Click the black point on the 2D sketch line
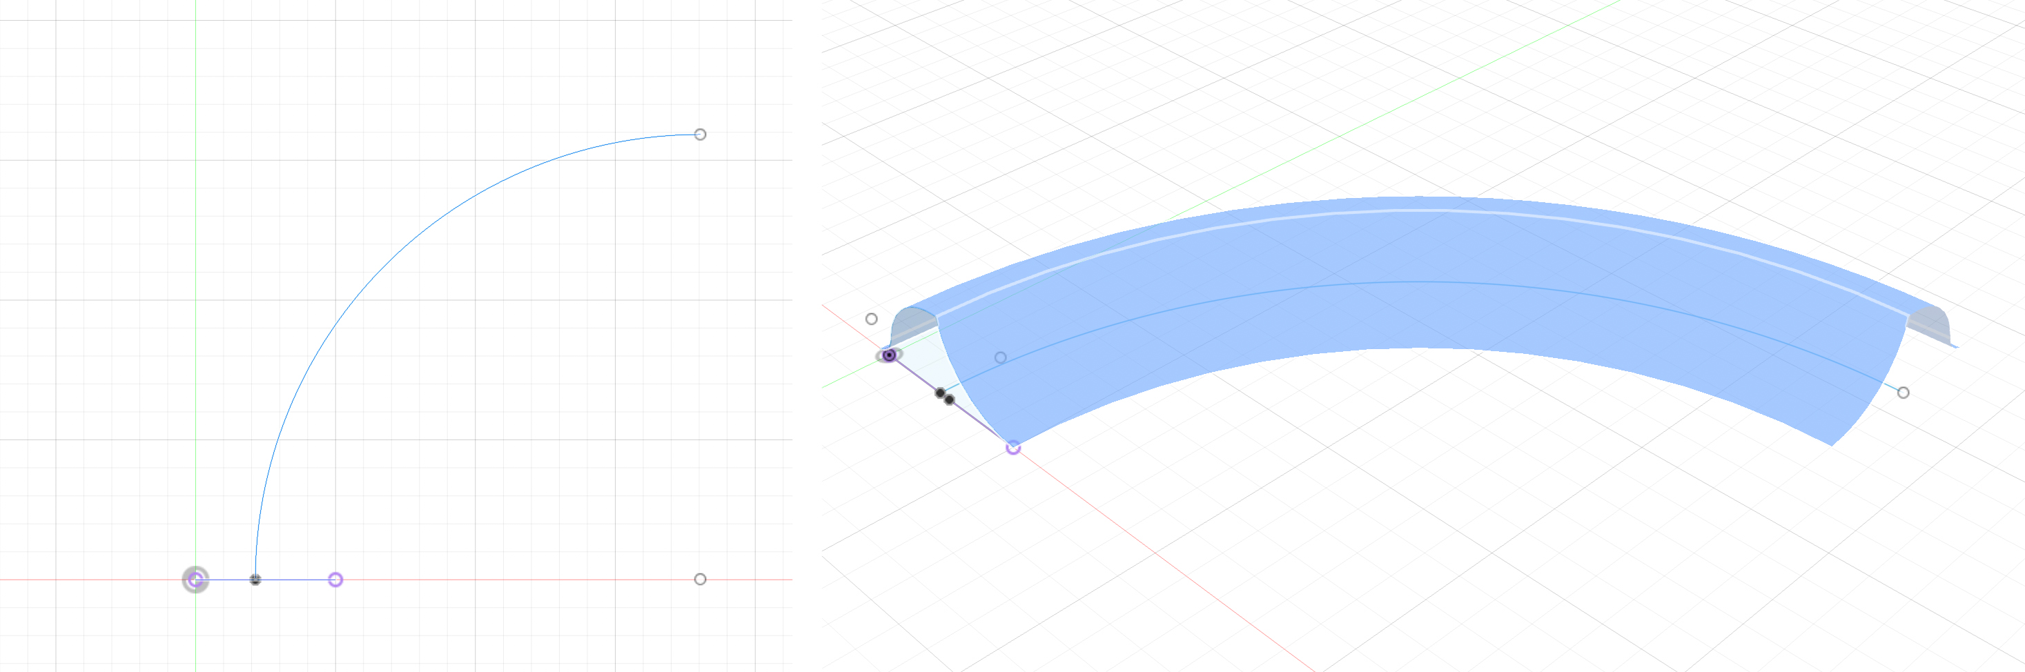 (x=255, y=580)
